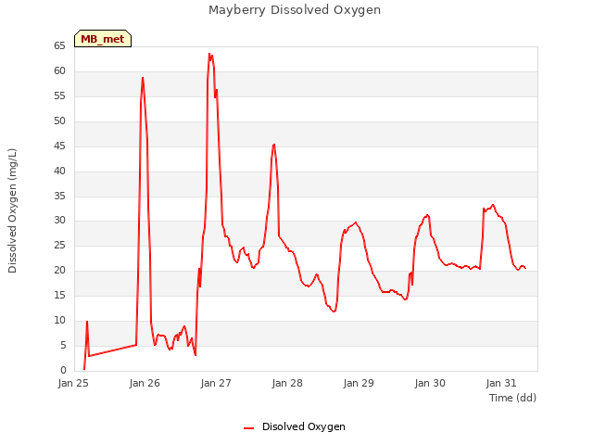Click the 5 y-axis tick label
Viewport: 593px width, 445px height.
pyautogui.click(x=63, y=345)
